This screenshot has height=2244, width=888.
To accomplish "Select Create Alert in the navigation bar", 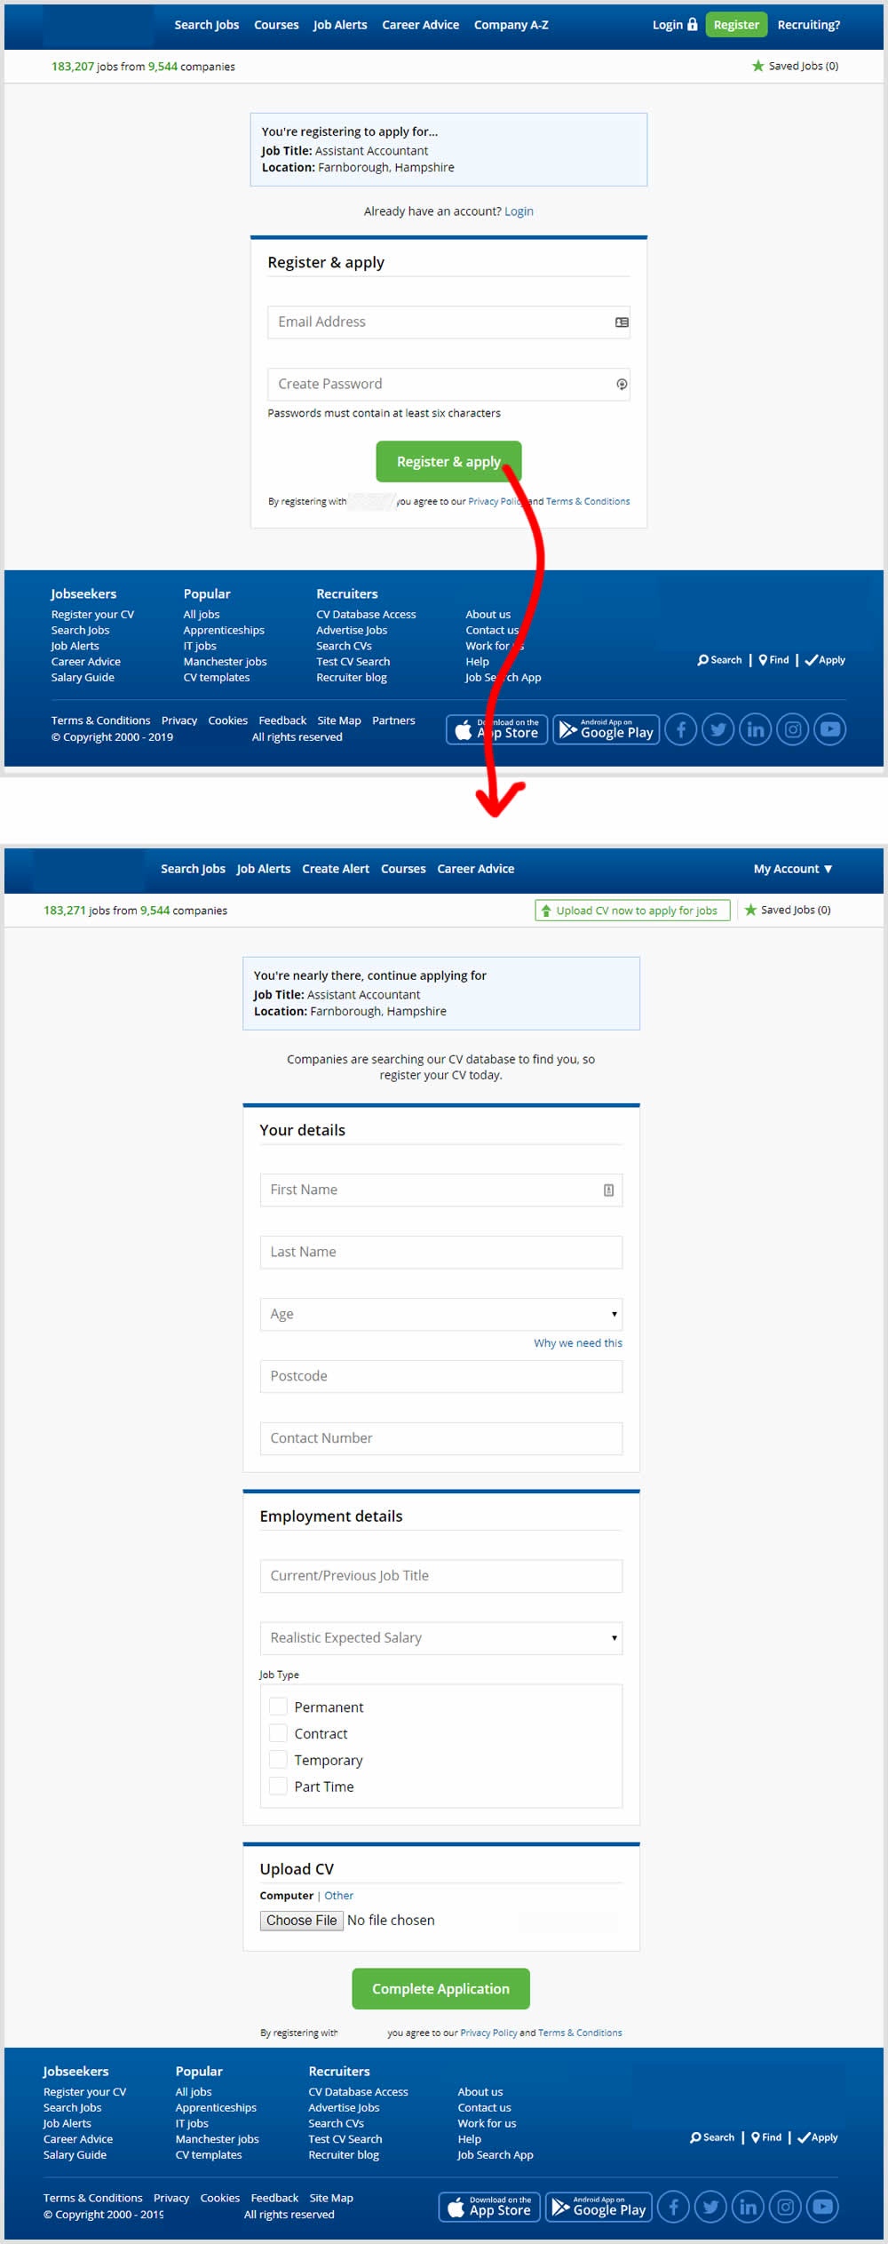I will tap(335, 869).
